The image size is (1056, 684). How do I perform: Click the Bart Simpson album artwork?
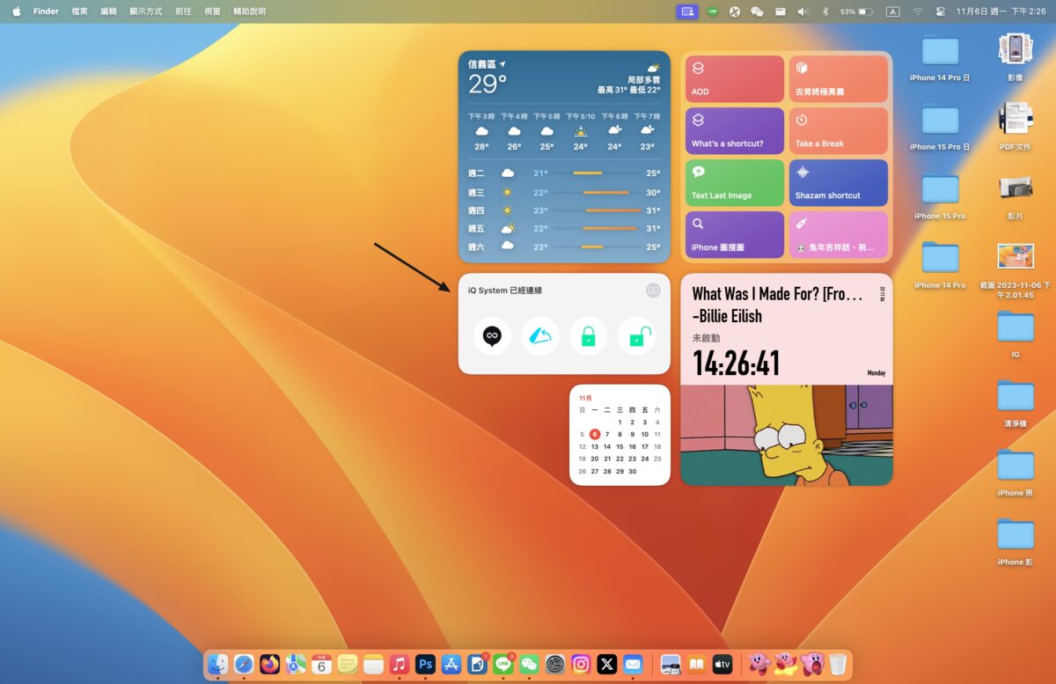[x=787, y=435]
